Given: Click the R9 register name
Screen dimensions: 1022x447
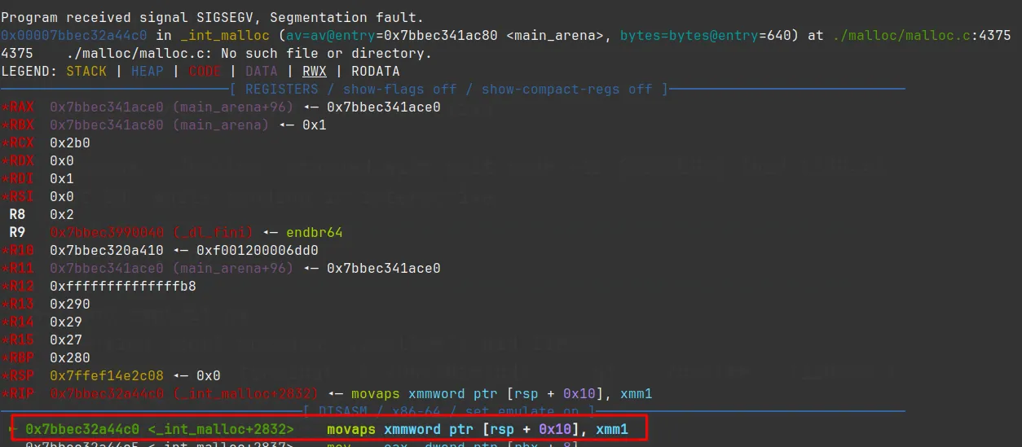Looking at the screenshot, I should (17, 232).
